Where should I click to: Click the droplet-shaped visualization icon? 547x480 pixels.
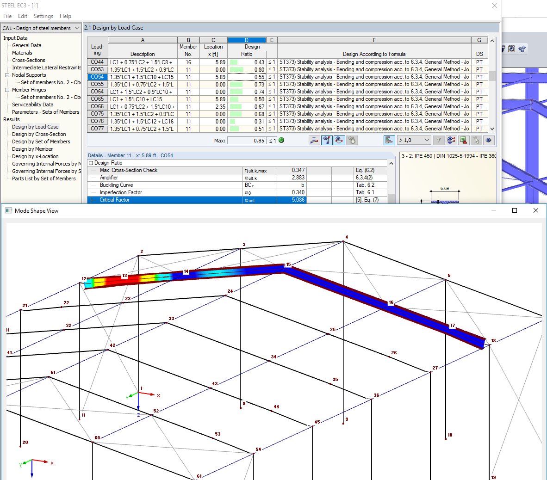(352, 140)
